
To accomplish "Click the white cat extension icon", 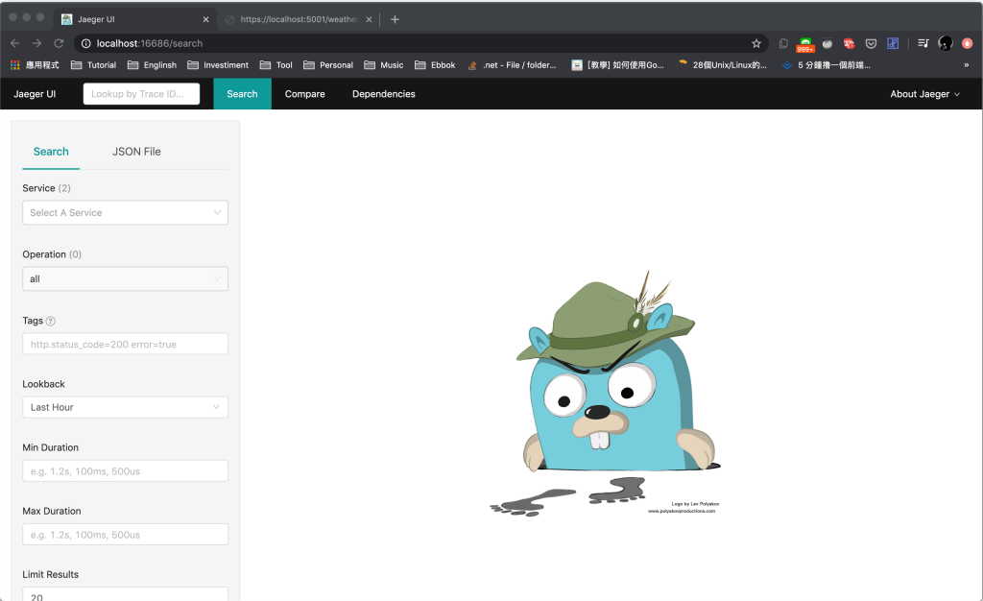I will tap(827, 43).
